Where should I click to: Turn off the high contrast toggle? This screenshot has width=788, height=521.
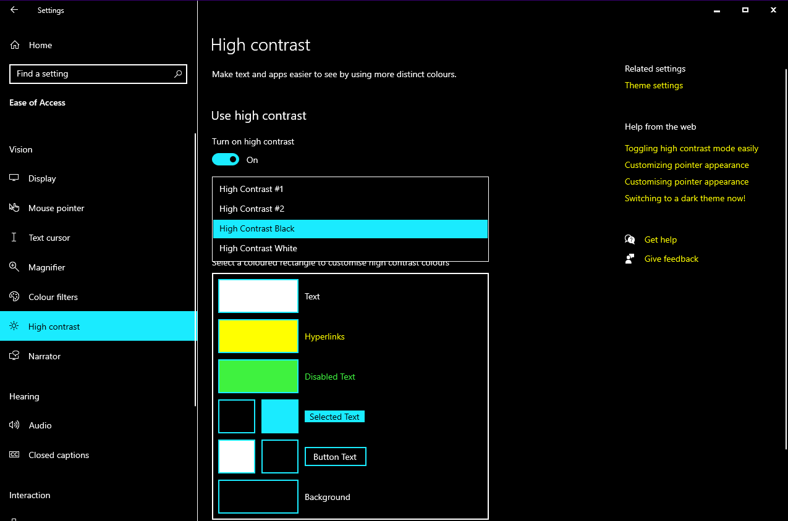[226, 160]
